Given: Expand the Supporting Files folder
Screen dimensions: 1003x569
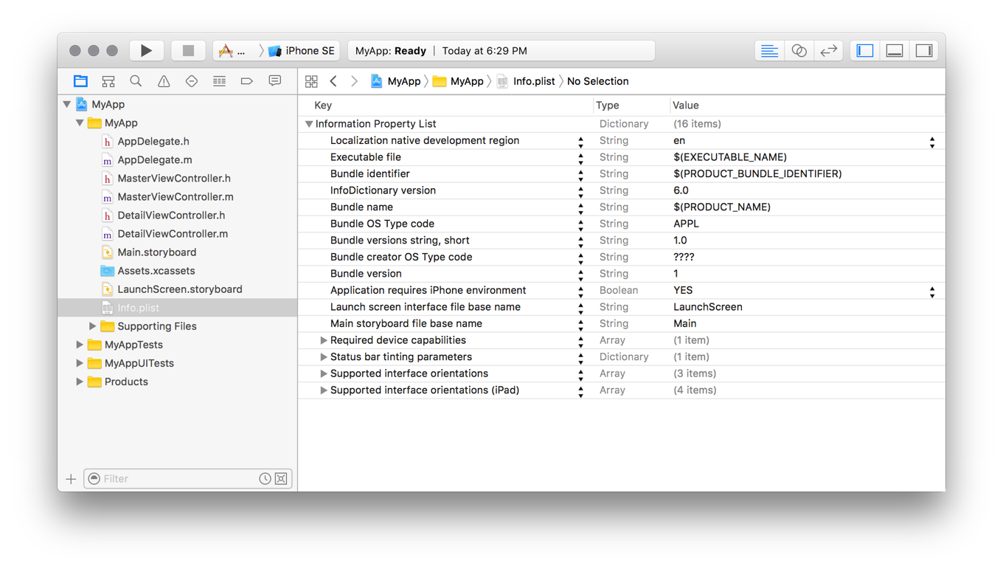Looking at the screenshot, I should tap(92, 326).
